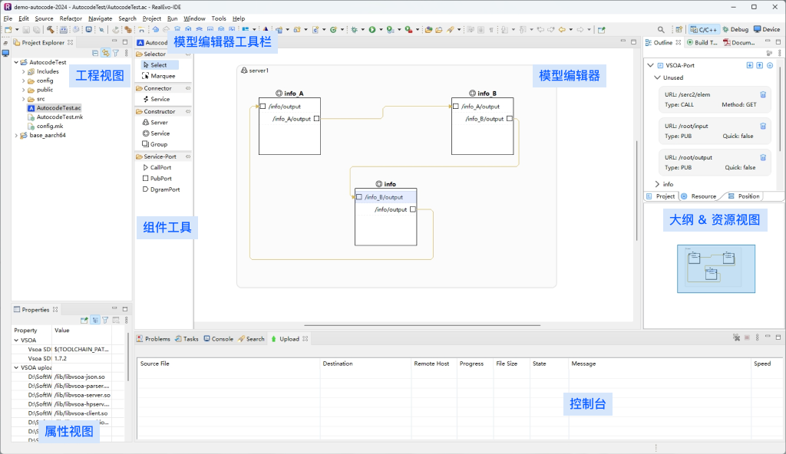786x454 pixels.
Task: Click output port box of /info_A/output on info_A
Action: [x=316, y=119]
